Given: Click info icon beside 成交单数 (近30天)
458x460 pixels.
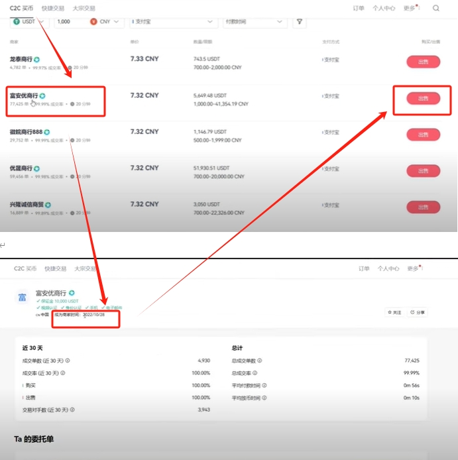Looking at the screenshot, I should 68,361.
